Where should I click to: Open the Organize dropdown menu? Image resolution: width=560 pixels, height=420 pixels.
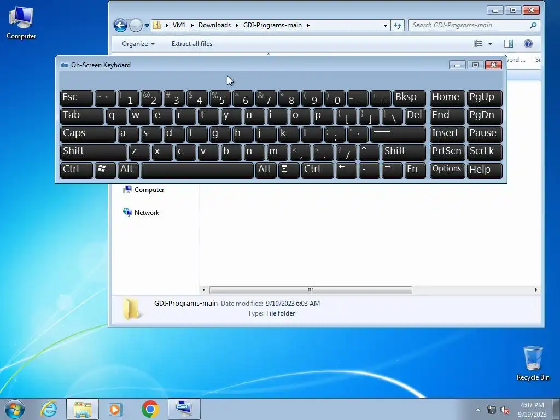pos(138,44)
